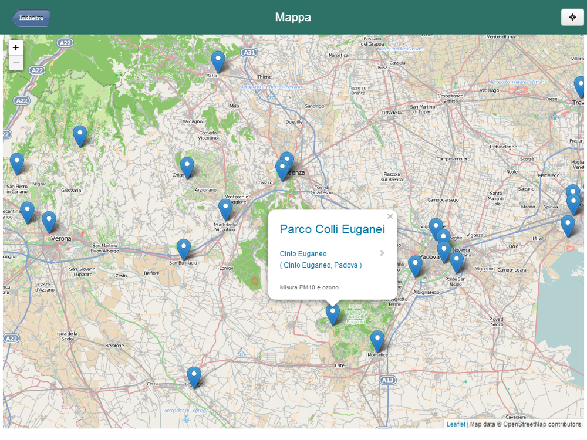Select the marker above Montebello Vicentino
This screenshot has width=587, height=440.
[225, 210]
